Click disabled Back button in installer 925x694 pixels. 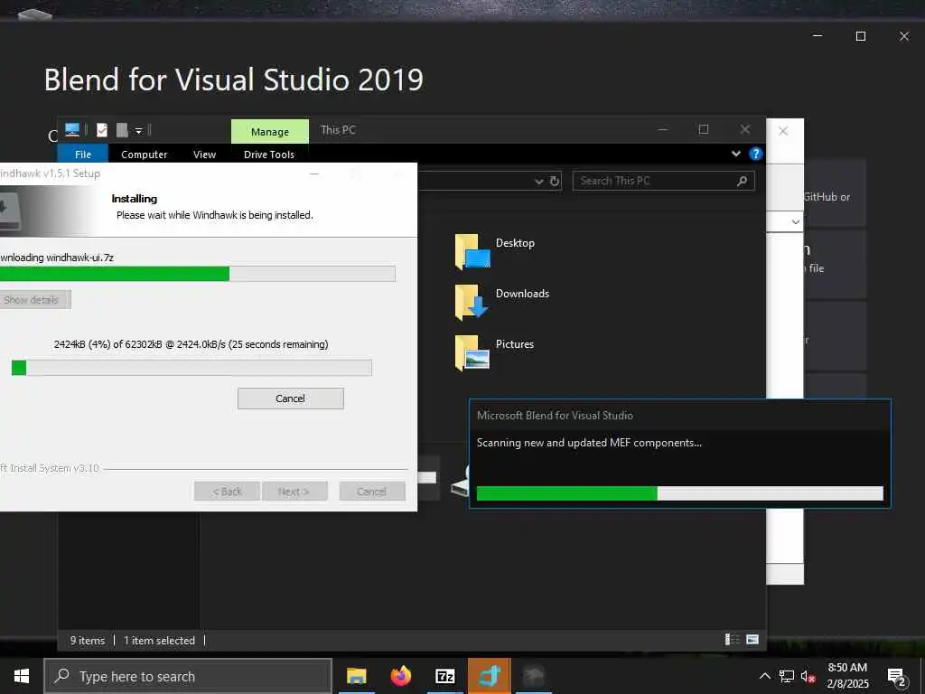click(227, 492)
